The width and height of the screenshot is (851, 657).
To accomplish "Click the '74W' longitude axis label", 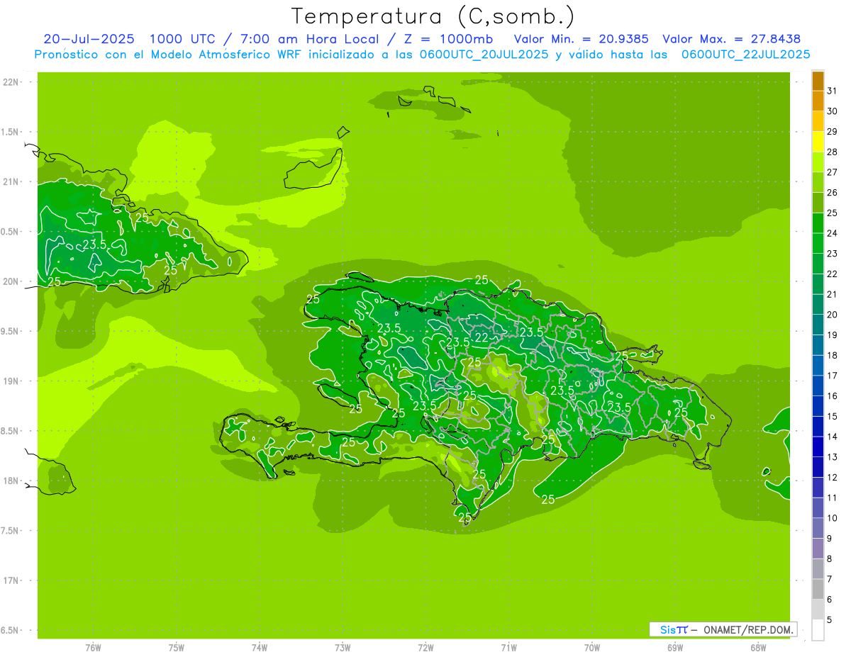I will tap(260, 648).
